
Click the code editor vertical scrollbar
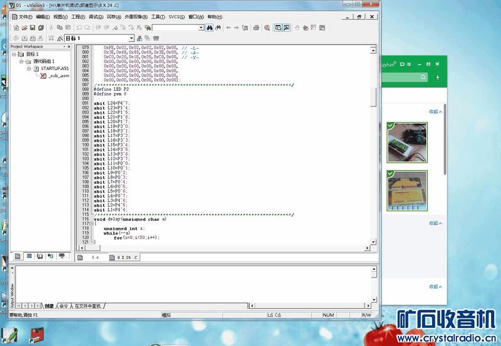click(x=374, y=156)
